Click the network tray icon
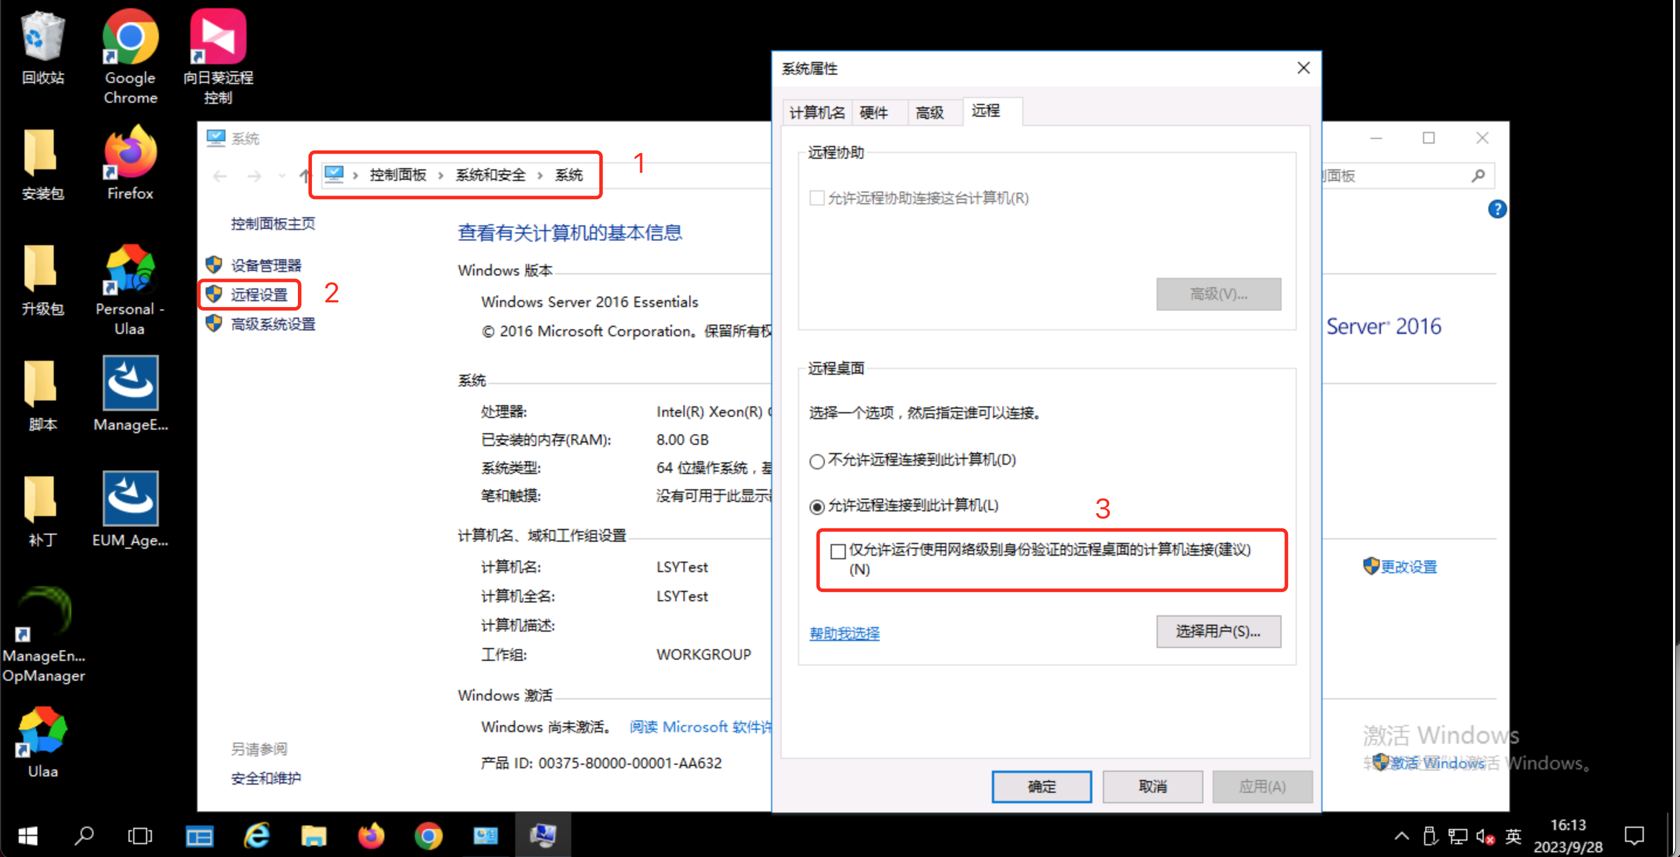 (1457, 836)
